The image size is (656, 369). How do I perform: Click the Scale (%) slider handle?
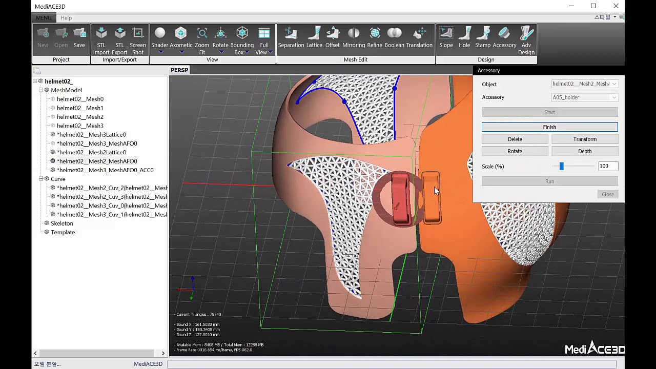point(562,166)
